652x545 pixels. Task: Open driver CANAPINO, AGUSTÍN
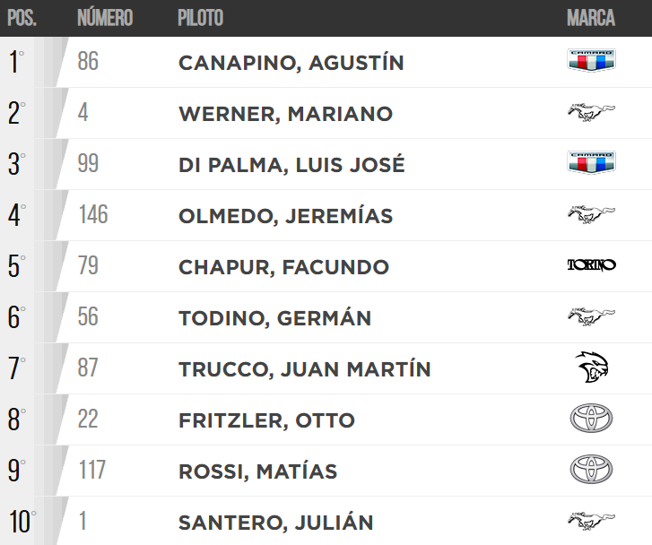291,63
